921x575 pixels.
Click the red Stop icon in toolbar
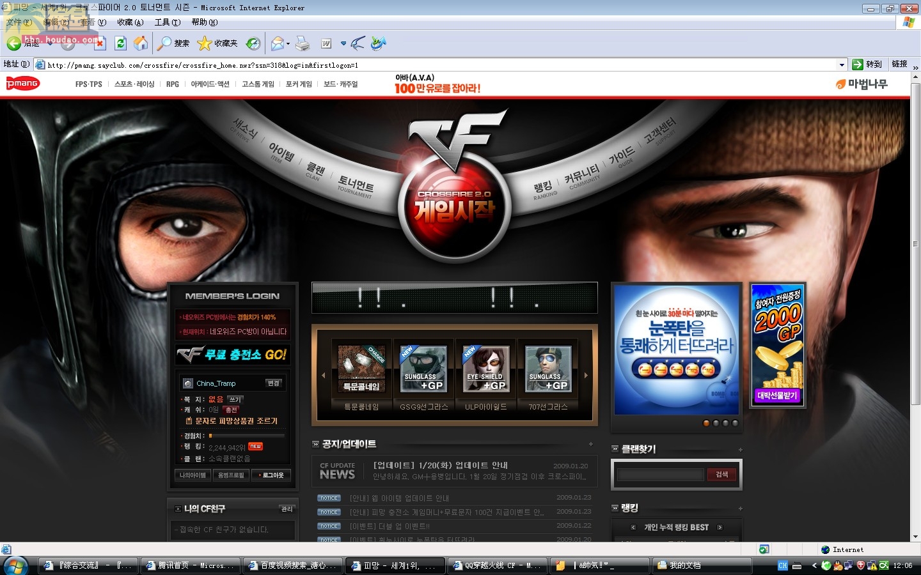(99, 43)
